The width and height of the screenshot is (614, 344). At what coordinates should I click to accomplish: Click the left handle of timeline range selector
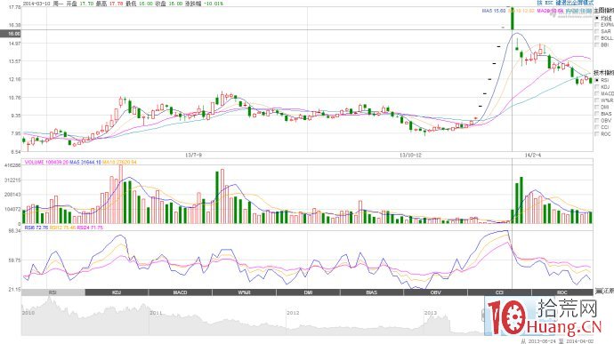[x=483, y=316]
